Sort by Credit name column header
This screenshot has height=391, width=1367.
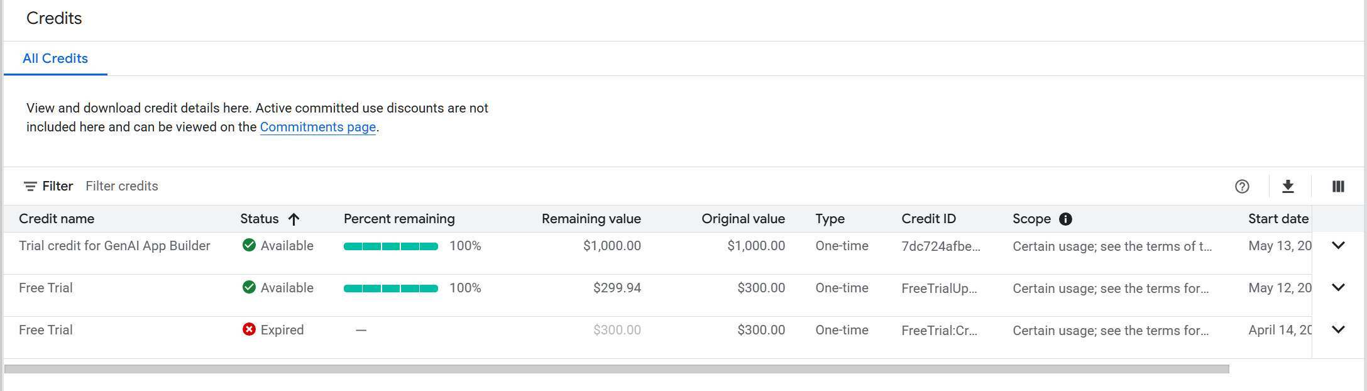57,219
